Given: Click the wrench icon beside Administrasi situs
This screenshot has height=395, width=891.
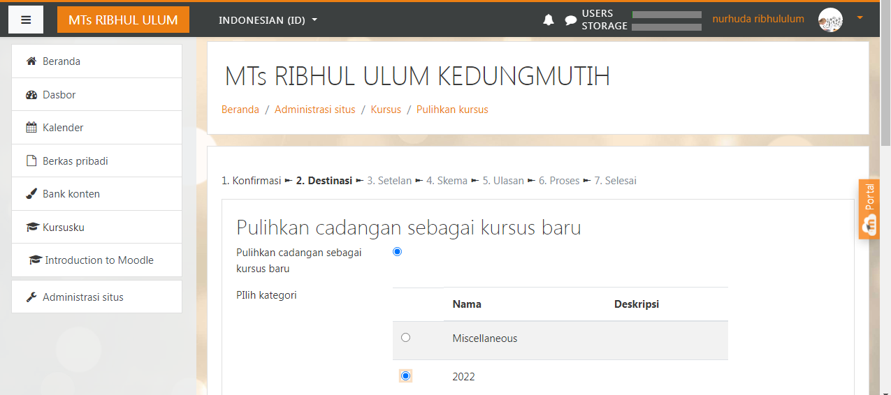Looking at the screenshot, I should [31, 297].
